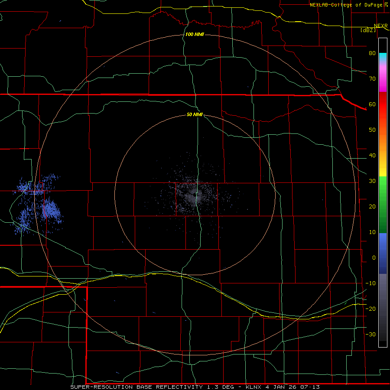Click the 50 value on the dBZ scale

372,130
